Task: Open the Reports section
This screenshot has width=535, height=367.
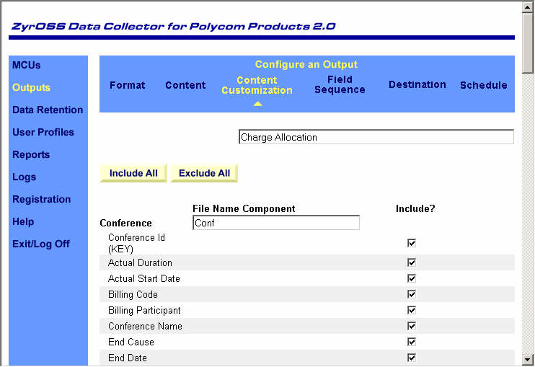Action: pyautogui.click(x=31, y=154)
